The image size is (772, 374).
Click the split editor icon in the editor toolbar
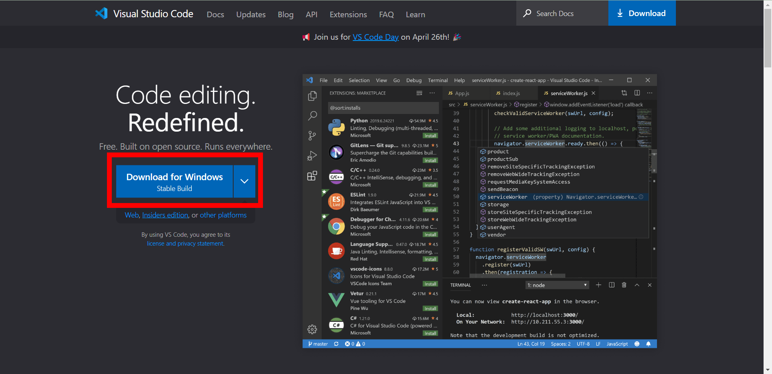click(637, 93)
